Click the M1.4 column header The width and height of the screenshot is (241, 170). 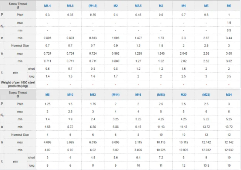(48, 6)
